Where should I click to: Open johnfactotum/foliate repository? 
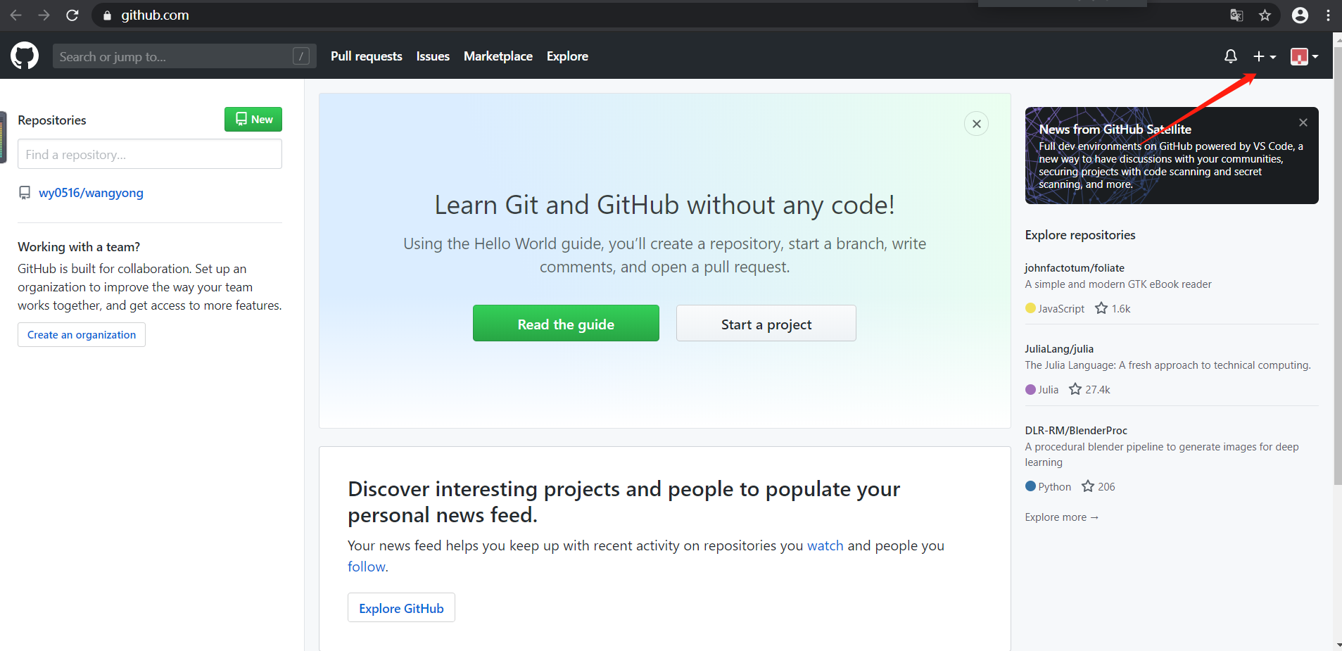click(1075, 267)
